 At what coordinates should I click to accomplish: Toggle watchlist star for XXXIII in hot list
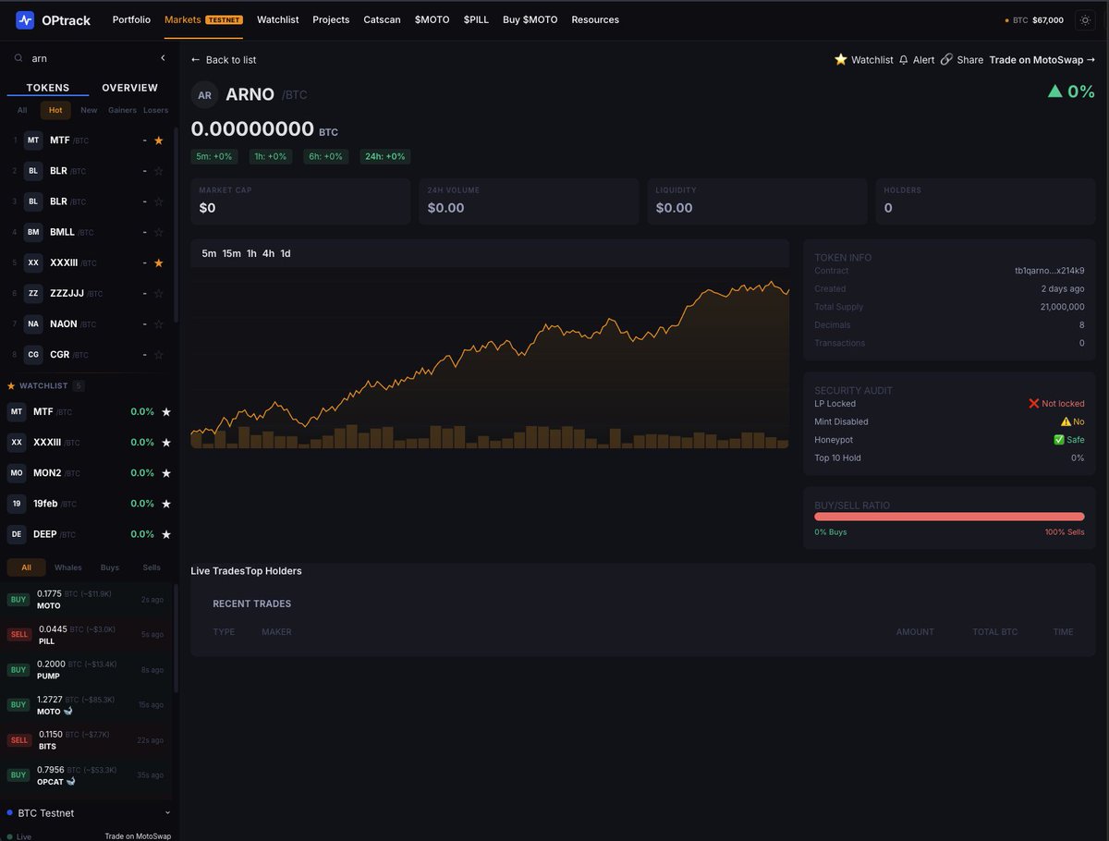[x=158, y=262]
